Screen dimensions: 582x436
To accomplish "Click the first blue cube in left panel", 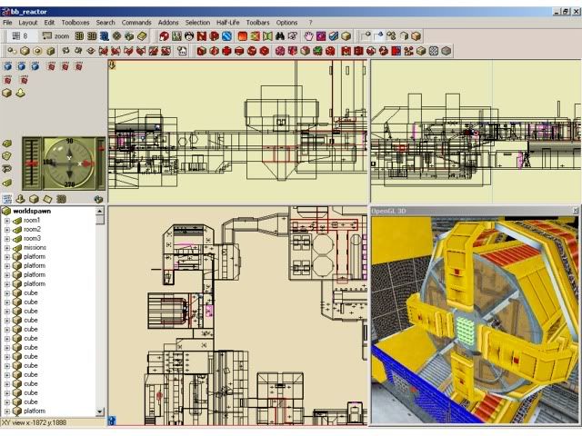I will pos(7,66).
